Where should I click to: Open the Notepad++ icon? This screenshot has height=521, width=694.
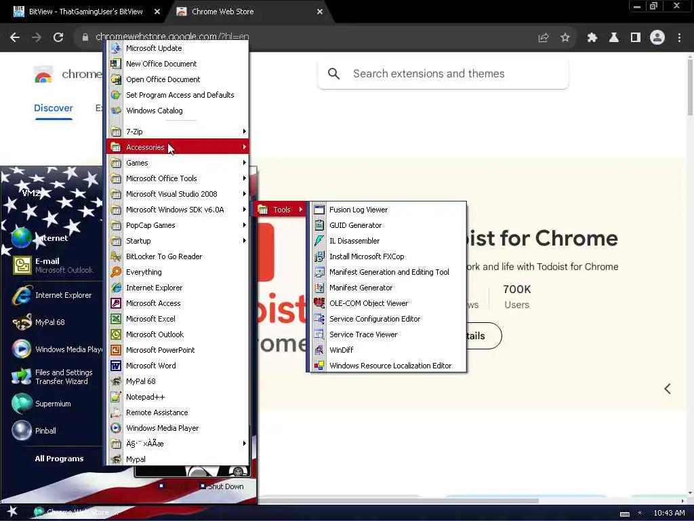coord(116,396)
